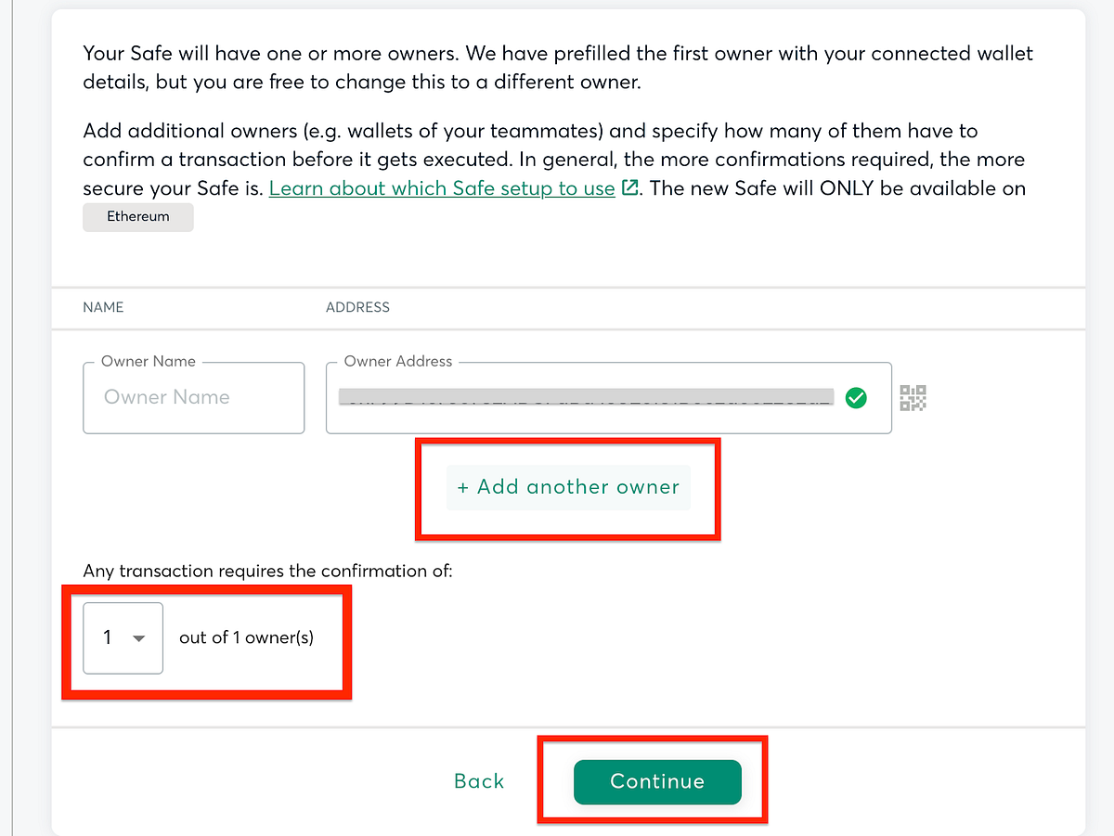The image size is (1114, 836).
Task: Click 'Any transaction requires the confirmation of' label
Action: point(267,571)
